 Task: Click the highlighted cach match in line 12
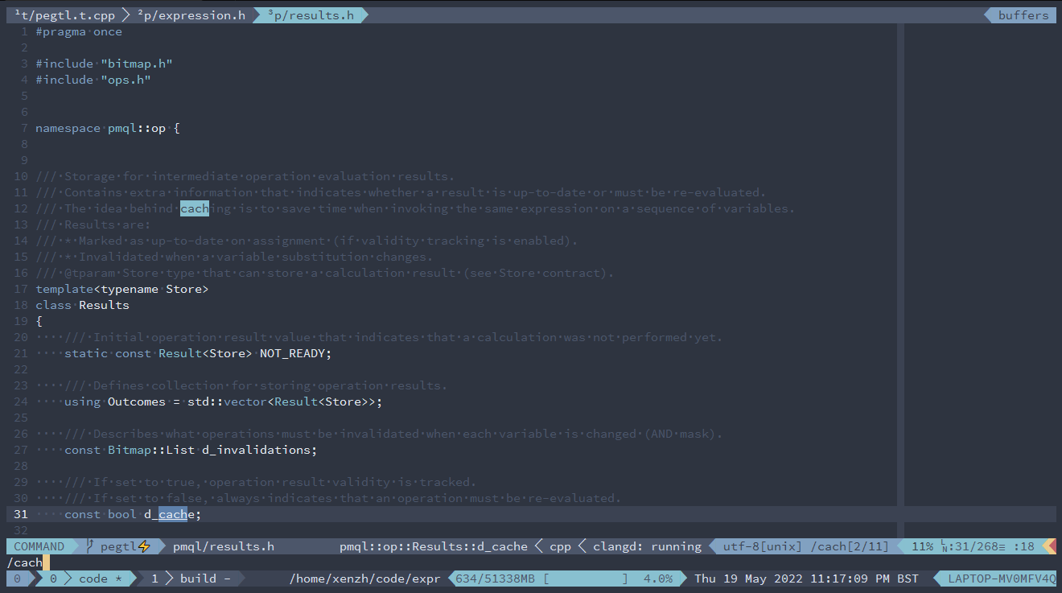(195, 208)
